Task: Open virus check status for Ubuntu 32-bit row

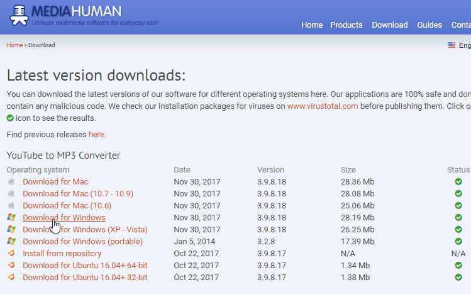Action: (x=458, y=277)
